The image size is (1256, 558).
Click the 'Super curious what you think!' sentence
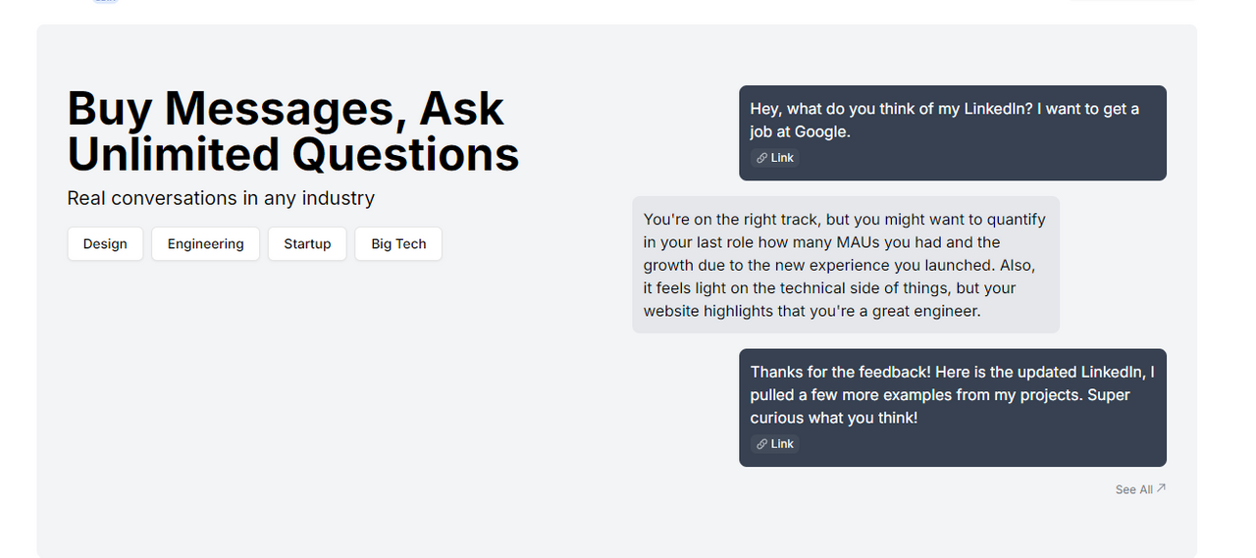tap(940, 406)
